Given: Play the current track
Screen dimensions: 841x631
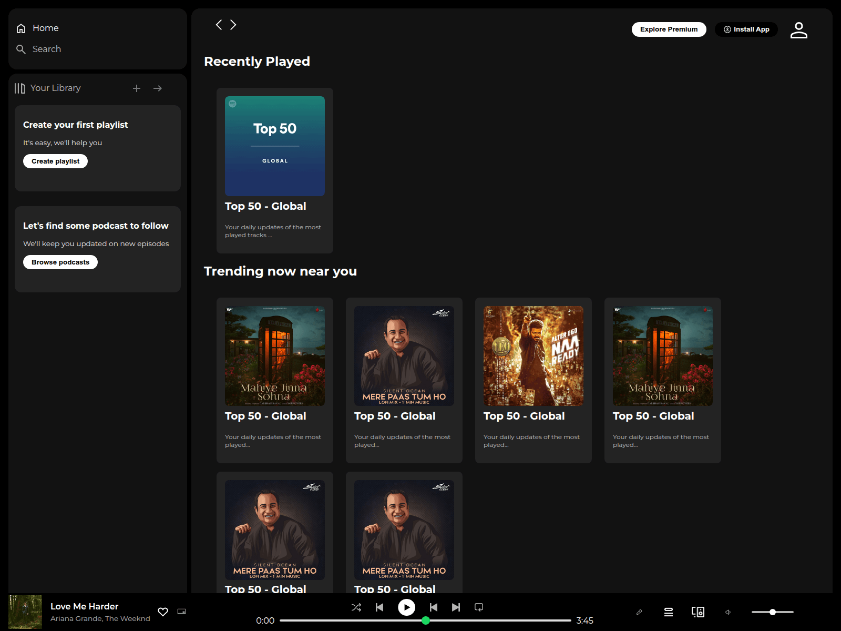Looking at the screenshot, I should pos(406,607).
